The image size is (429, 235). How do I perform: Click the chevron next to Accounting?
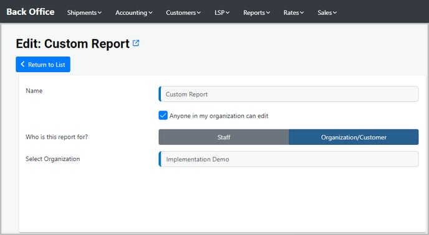150,12
